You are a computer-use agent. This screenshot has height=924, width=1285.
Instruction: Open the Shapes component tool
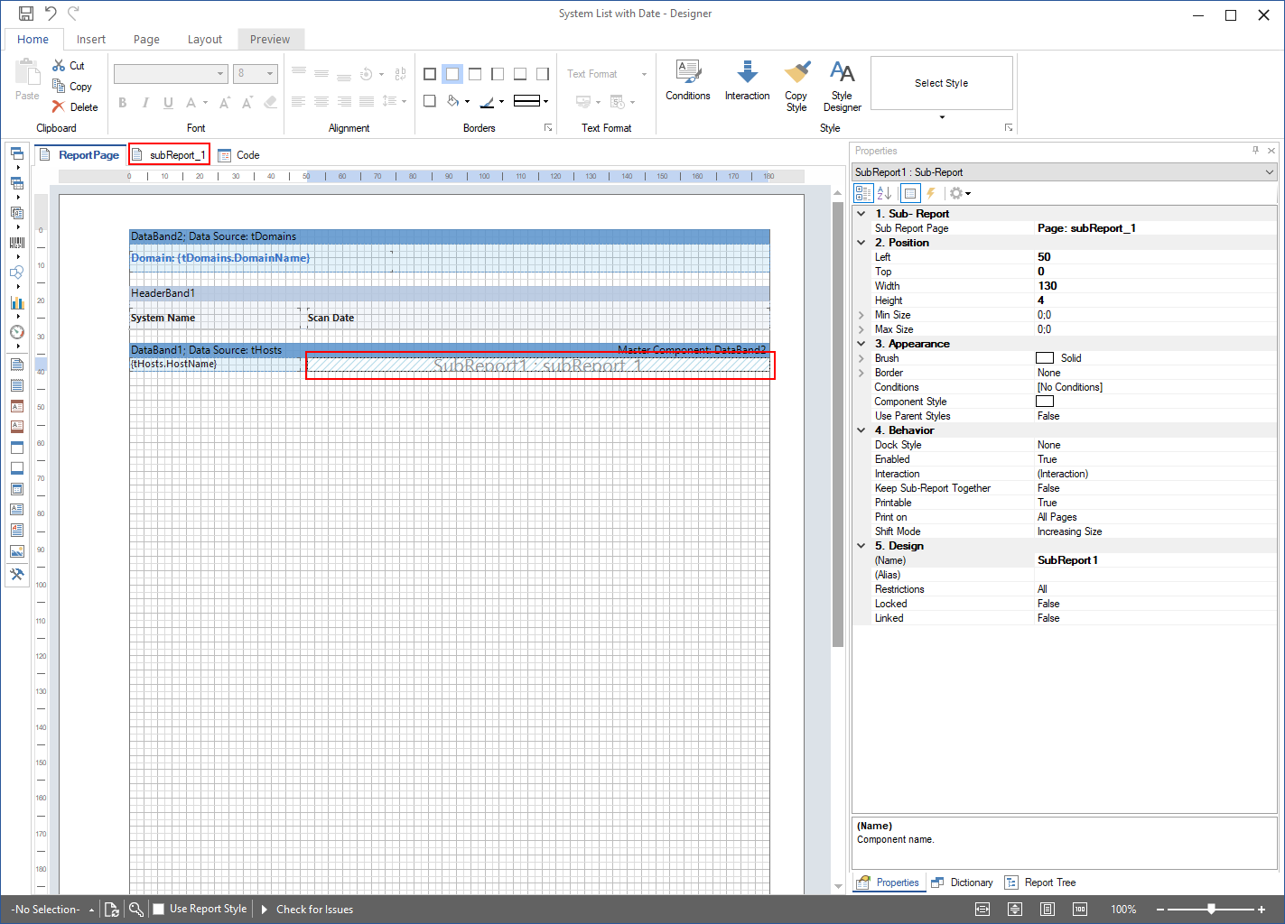pyautogui.click(x=16, y=272)
